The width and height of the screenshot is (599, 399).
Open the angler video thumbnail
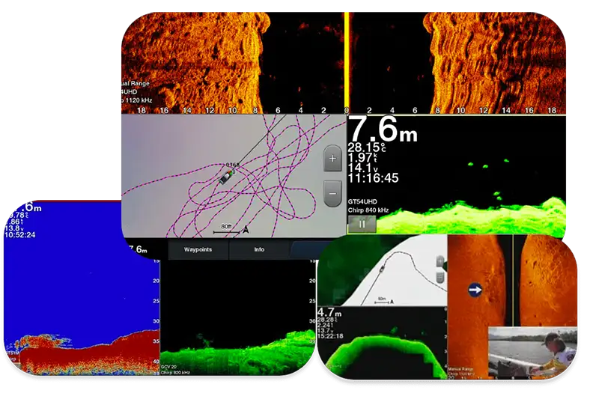(533, 352)
